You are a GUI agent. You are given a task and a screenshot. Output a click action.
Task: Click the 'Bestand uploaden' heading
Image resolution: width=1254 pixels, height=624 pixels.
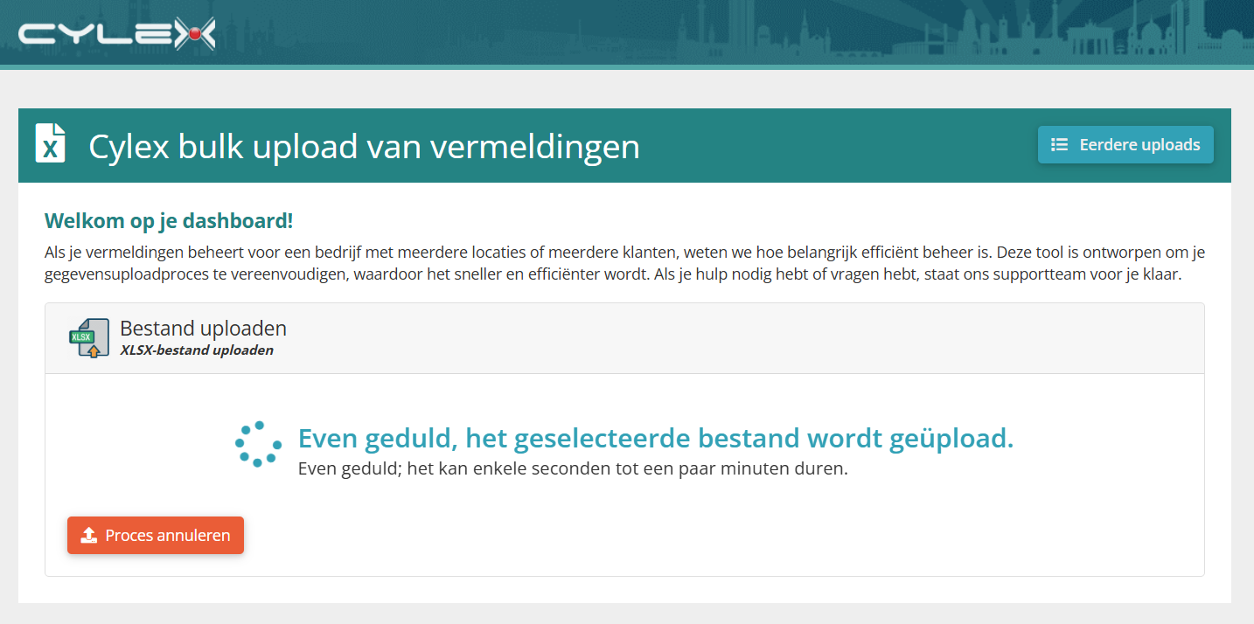(203, 329)
